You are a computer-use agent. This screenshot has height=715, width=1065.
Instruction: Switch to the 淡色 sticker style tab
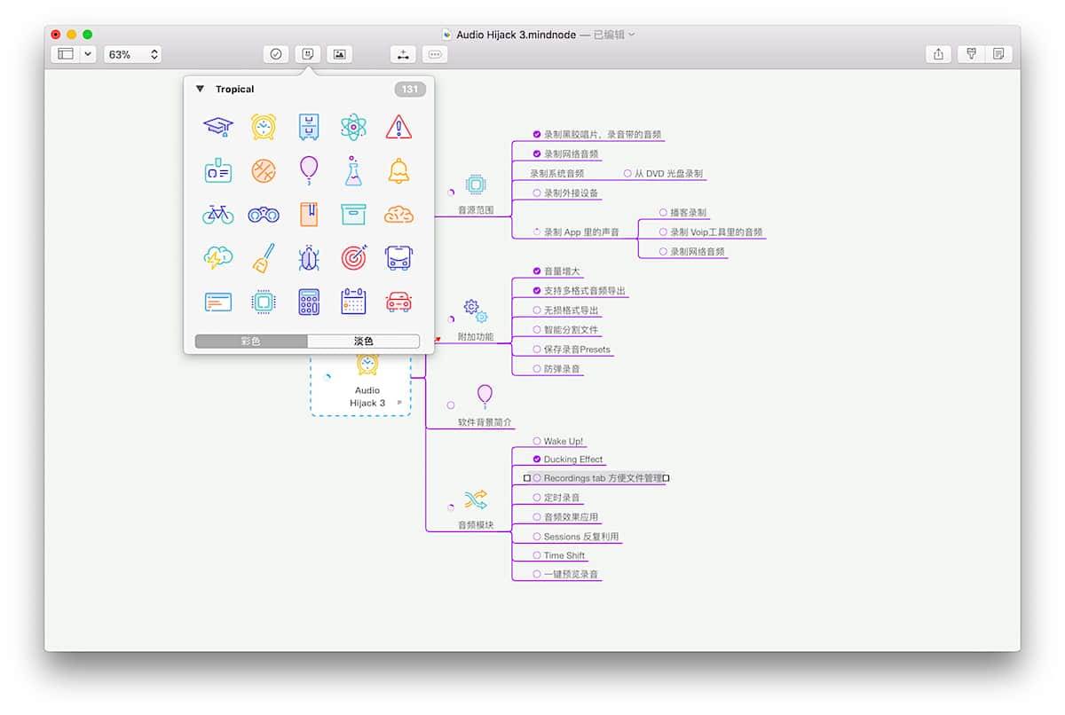tap(364, 341)
